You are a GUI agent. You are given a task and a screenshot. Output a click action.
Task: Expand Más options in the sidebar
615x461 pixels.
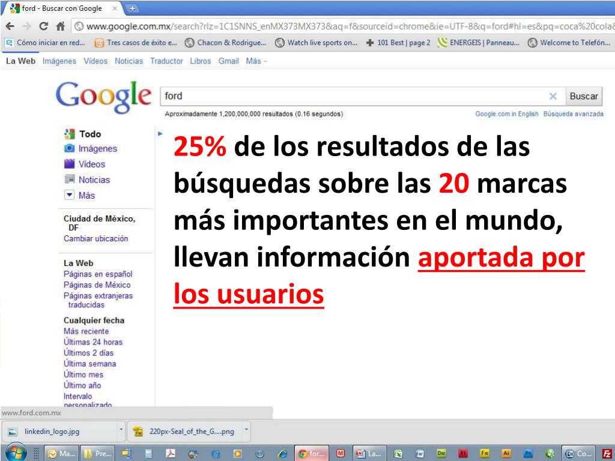[x=80, y=195]
